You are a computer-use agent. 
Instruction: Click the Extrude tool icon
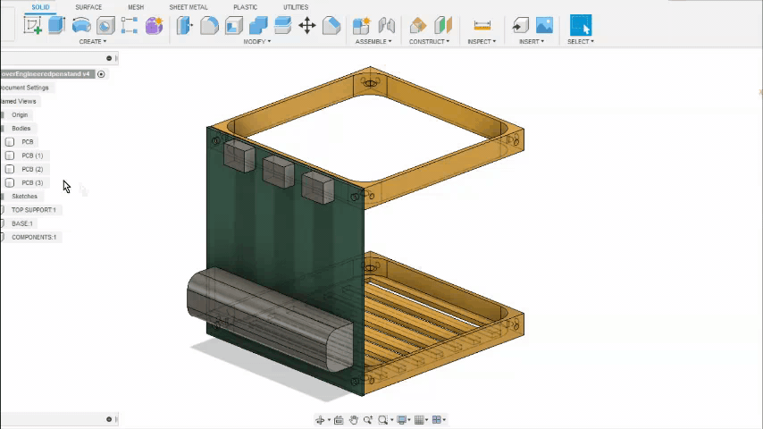click(x=56, y=25)
